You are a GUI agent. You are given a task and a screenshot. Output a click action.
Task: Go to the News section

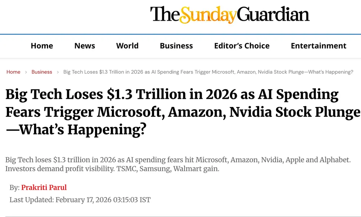click(x=84, y=46)
